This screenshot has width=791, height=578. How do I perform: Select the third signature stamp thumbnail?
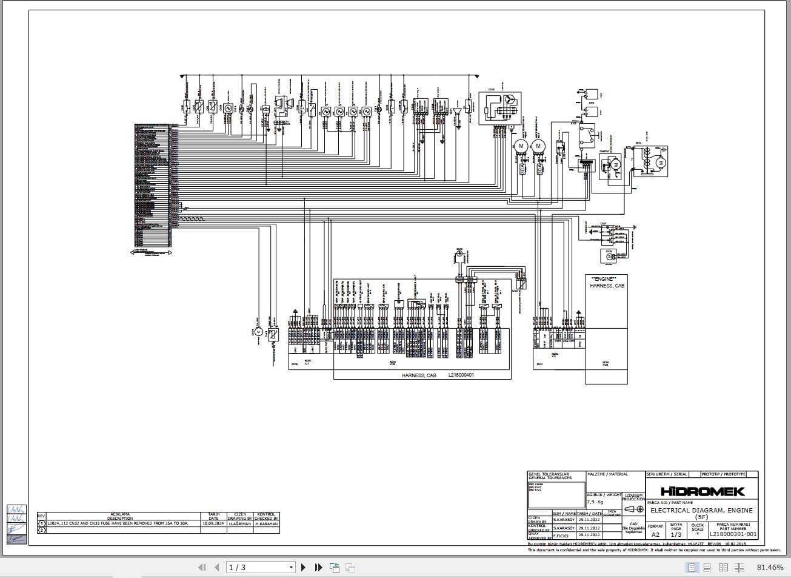16,528
